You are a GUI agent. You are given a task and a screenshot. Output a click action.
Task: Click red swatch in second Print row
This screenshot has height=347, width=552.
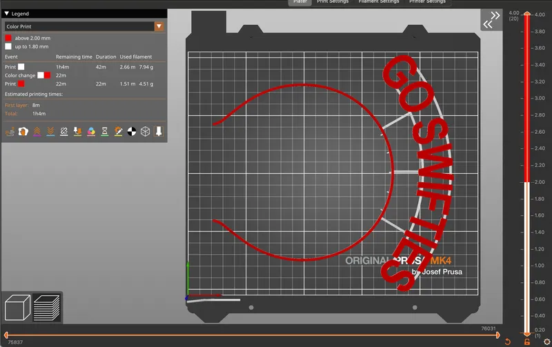click(x=21, y=83)
